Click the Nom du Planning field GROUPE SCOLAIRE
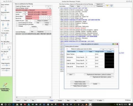This screenshot has height=106, width=133. click(34, 10)
